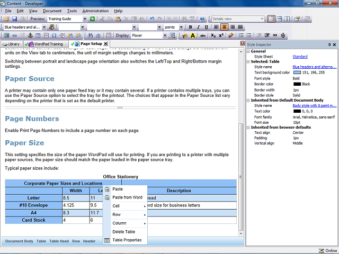The width and height of the screenshot is (339, 254).
Task: Toggle Bold formatting button
Action: 190,27
